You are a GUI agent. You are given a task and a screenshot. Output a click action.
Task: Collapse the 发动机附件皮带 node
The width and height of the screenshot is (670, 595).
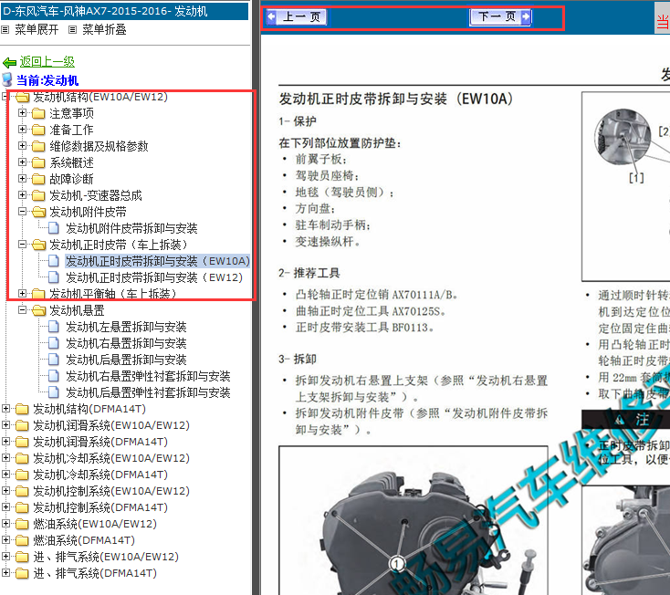(22, 211)
